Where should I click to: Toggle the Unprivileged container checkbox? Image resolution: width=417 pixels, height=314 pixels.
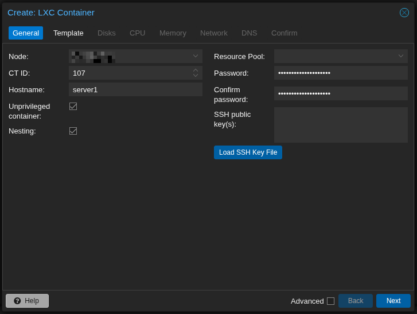[x=73, y=106]
